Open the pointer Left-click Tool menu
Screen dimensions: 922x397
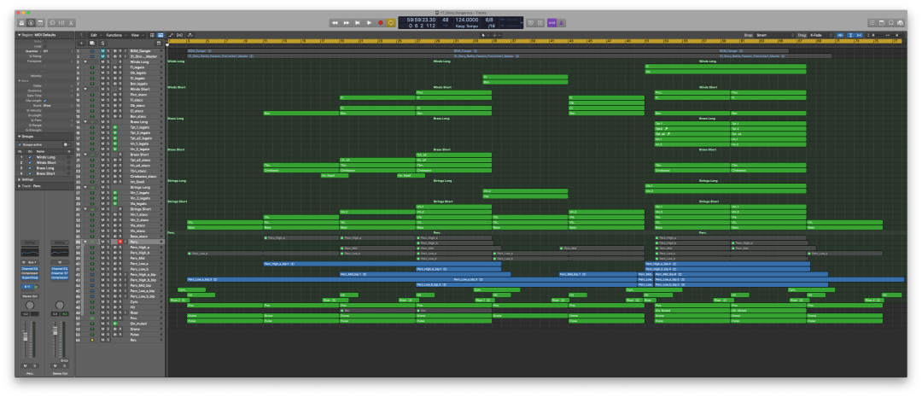click(485, 35)
